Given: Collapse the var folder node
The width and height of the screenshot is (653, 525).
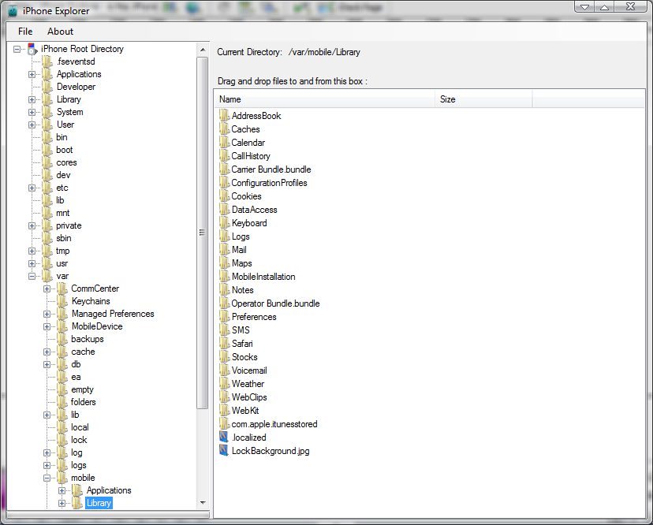Looking at the screenshot, I should (x=32, y=276).
